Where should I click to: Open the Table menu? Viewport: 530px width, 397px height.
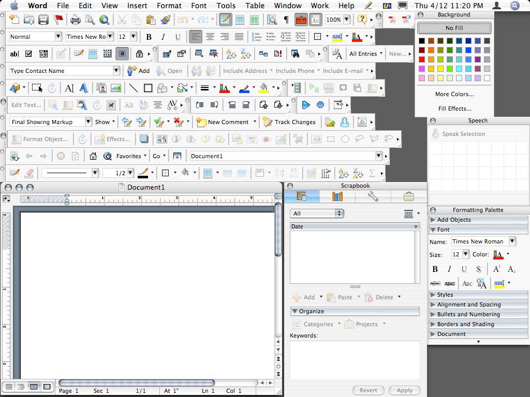pos(255,6)
